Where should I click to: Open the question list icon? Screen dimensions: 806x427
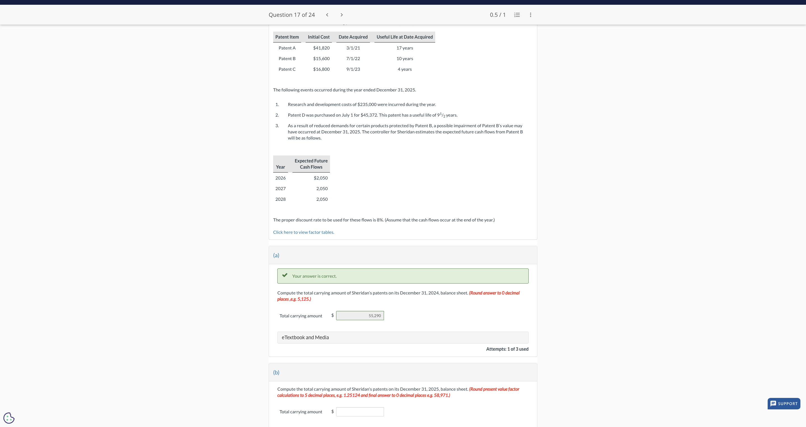click(517, 15)
